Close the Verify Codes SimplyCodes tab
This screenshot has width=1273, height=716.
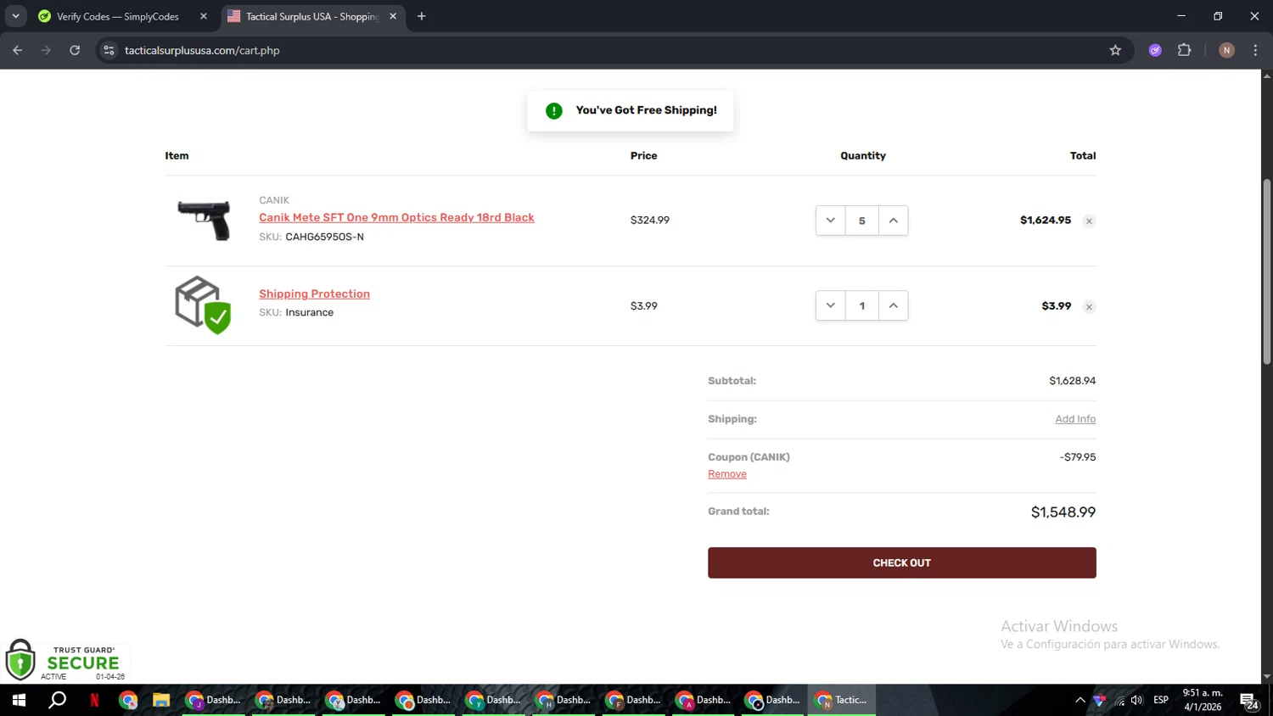pos(204,16)
